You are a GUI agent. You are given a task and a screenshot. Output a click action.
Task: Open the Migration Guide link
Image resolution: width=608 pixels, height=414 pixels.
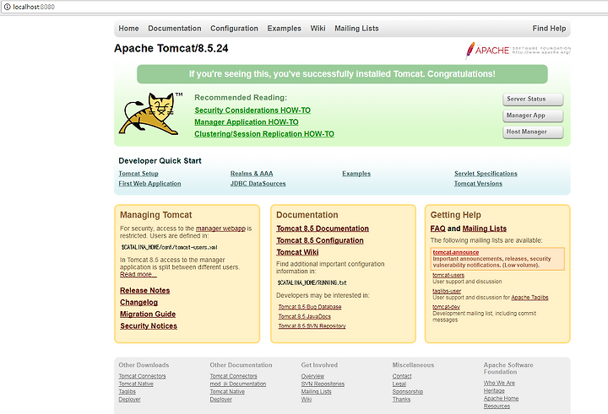pos(148,314)
